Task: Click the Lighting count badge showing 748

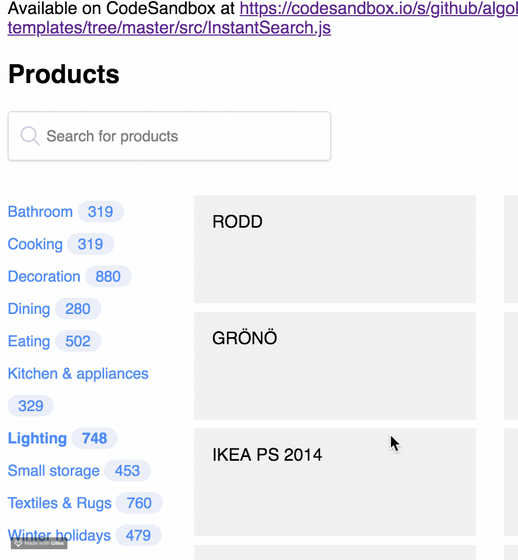Action: point(94,438)
